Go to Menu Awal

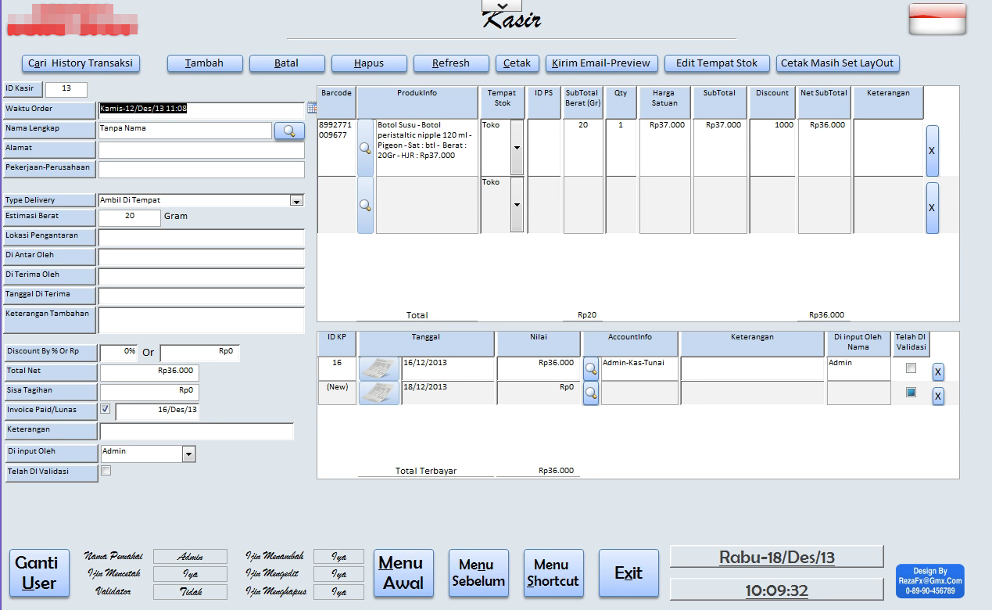pos(403,573)
